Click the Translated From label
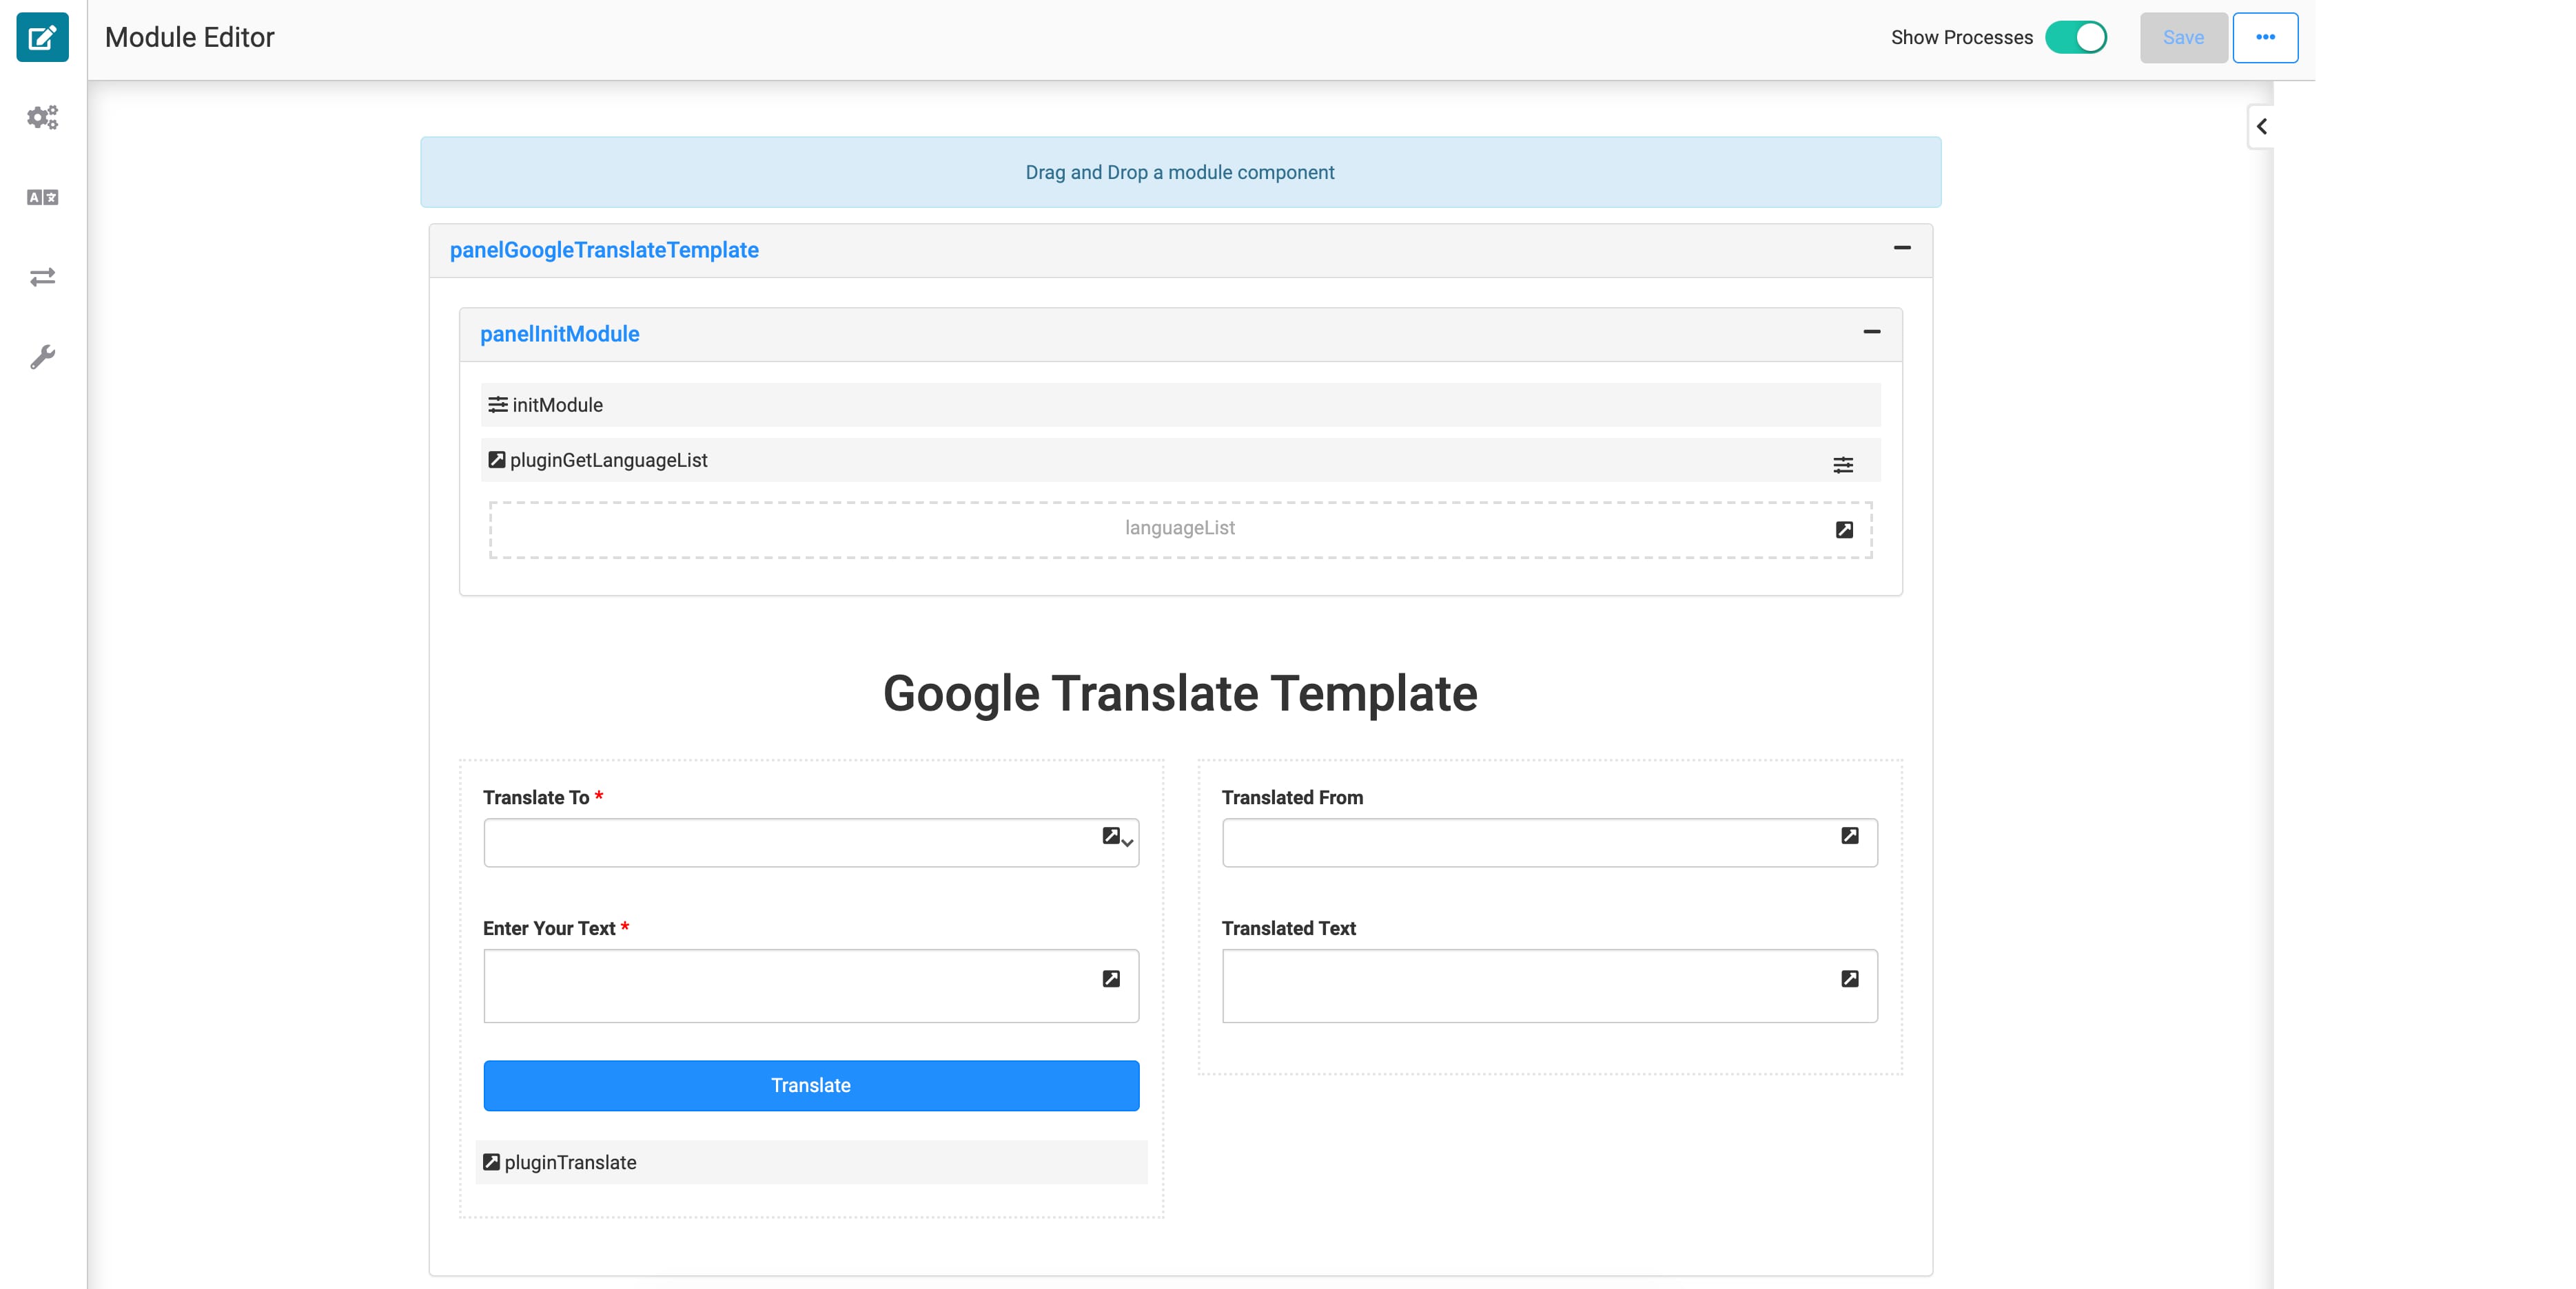 click(1292, 797)
